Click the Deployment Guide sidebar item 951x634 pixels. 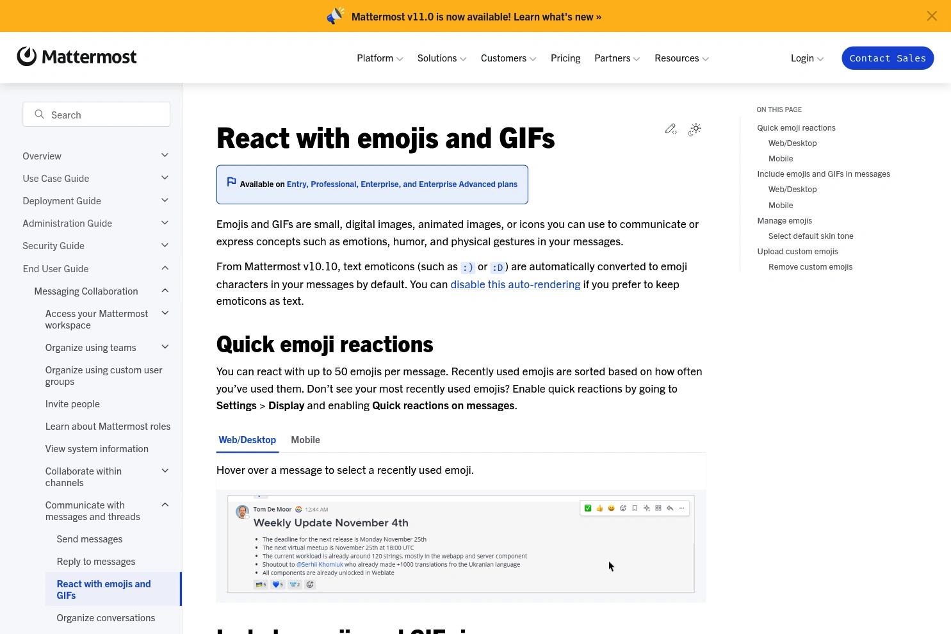point(61,201)
